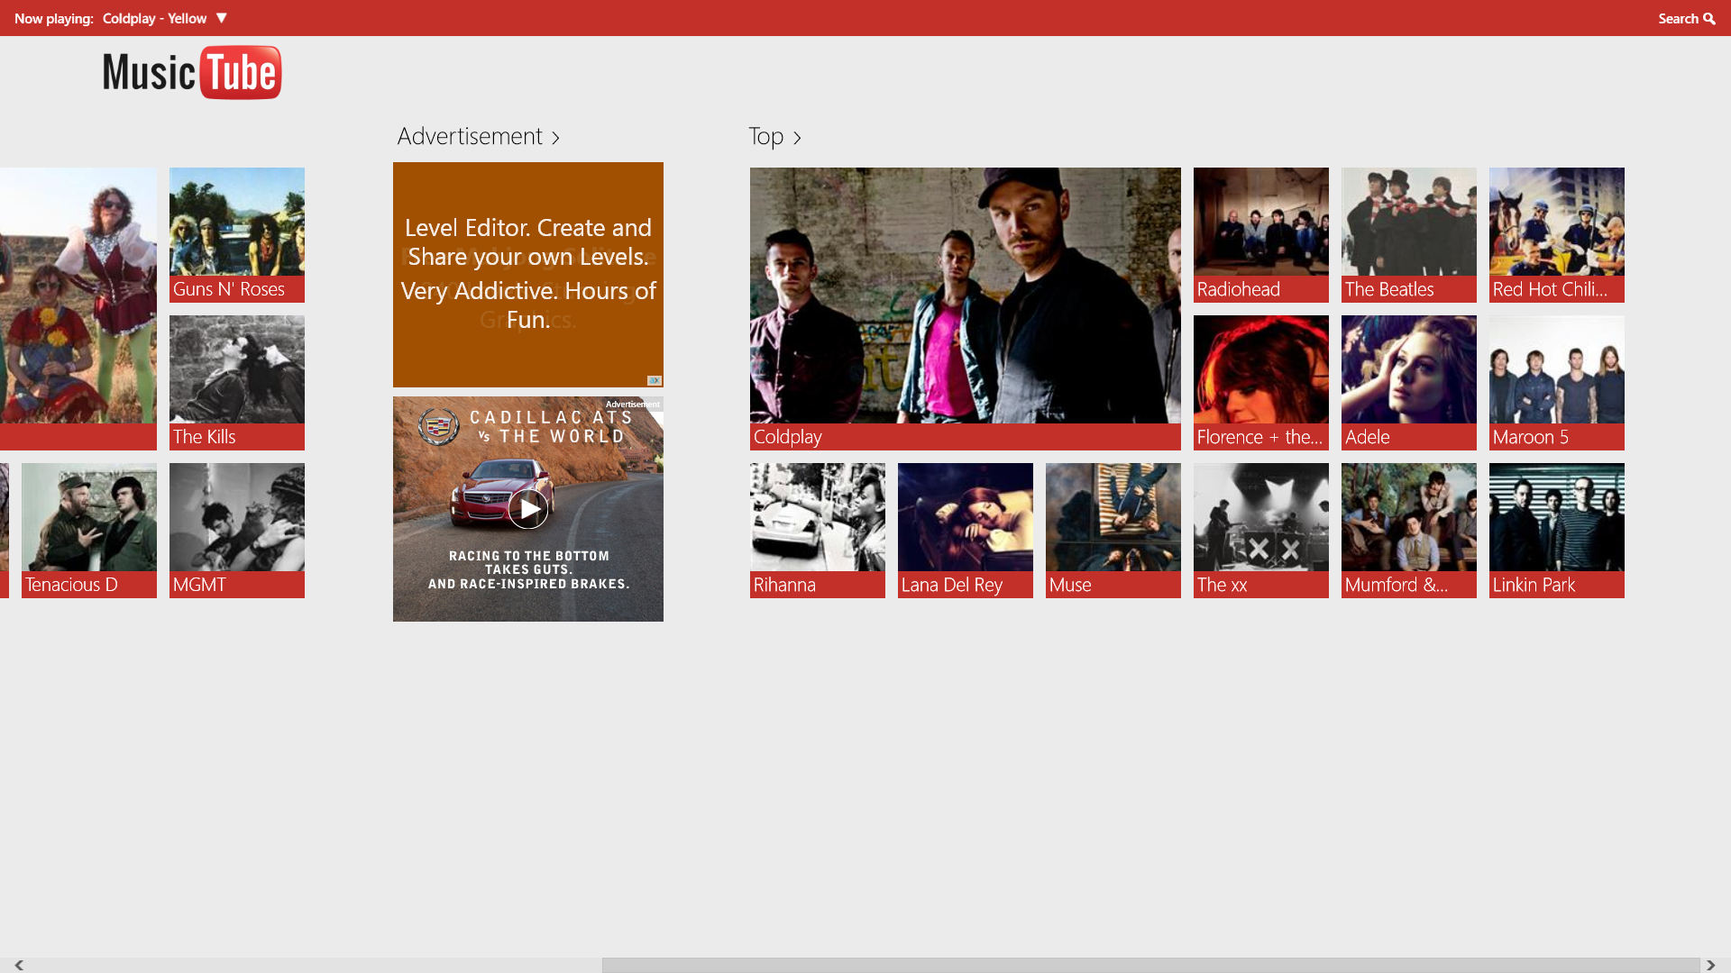This screenshot has height=973, width=1731.
Task: Open the Radiohead artist page
Action: [1260, 234]
